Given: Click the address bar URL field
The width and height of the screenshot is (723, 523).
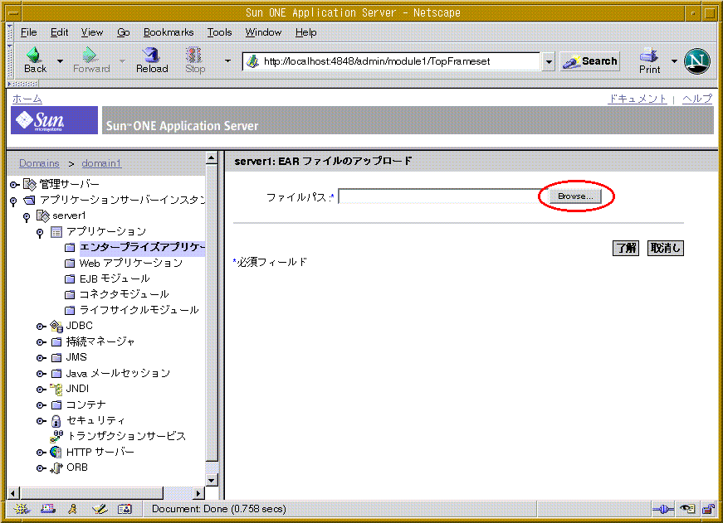Looking at the screenshot, I should 391,61.
